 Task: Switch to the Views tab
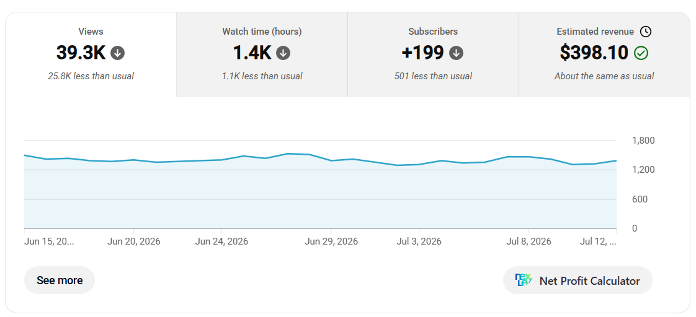tap(91, 55)
